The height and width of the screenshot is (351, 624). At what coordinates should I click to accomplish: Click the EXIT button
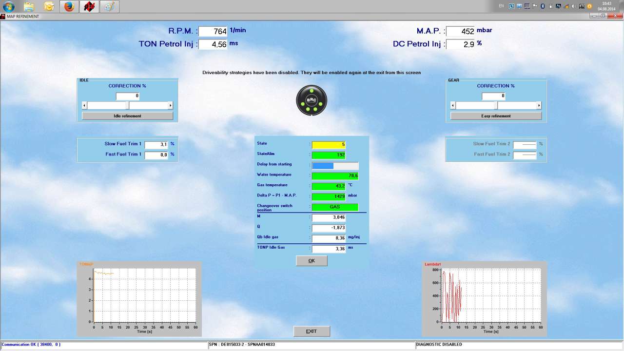[x=312, y=331]
